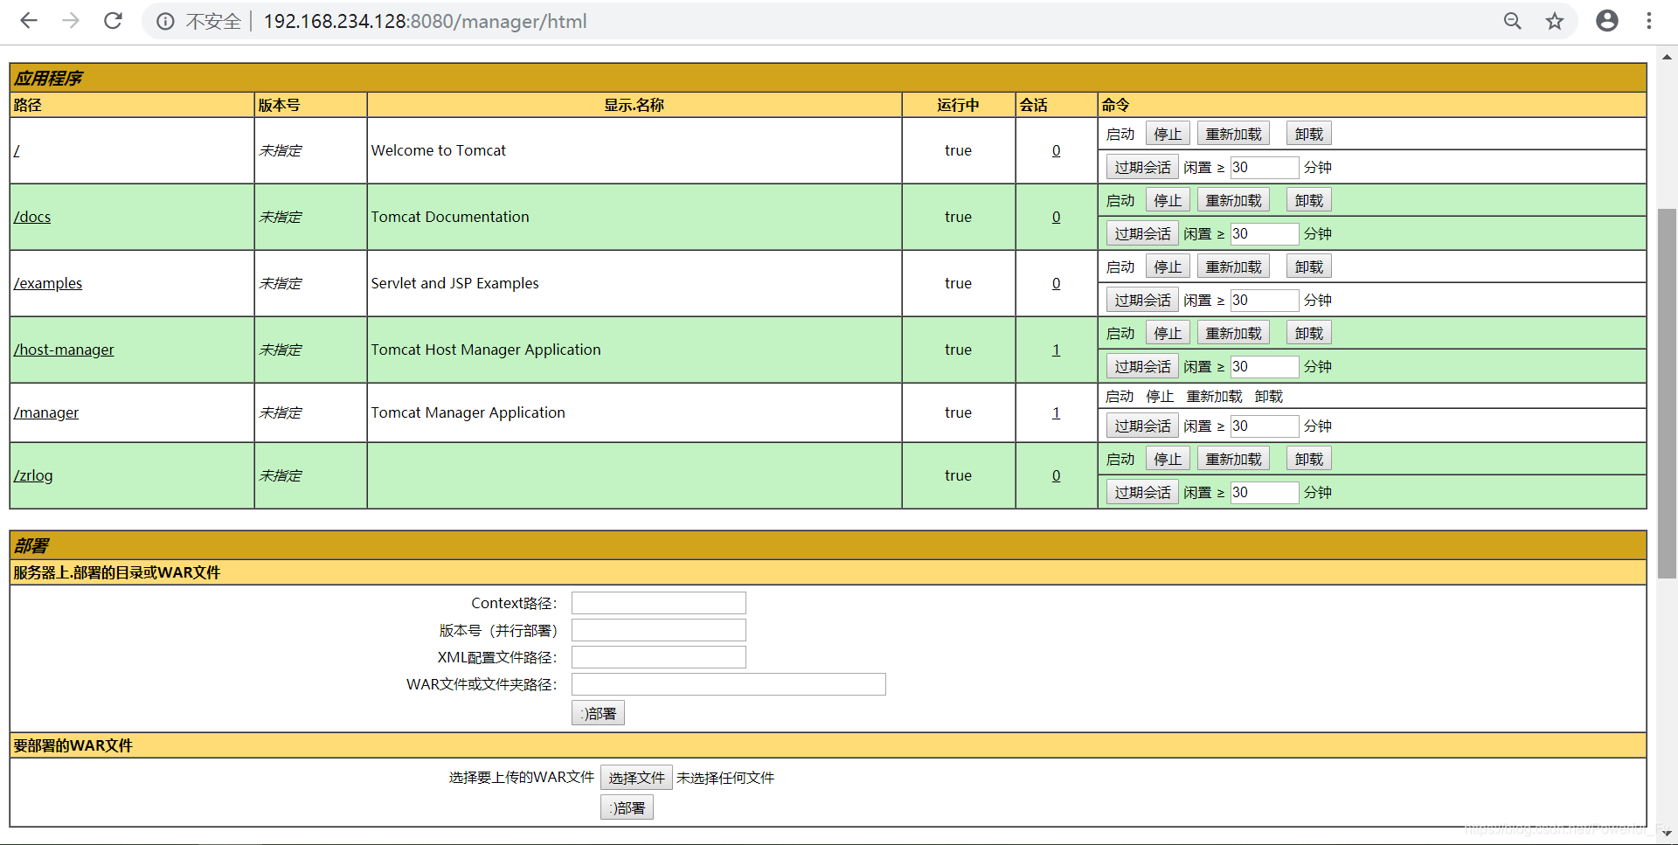Screen dimensions: 1678x845
Task: Go back to the previous page
Action: tap(29, 21)
